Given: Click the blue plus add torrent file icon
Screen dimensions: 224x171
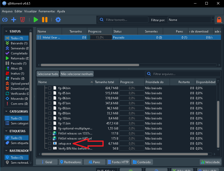Looking at the screenshot, I should pos(14,20).
